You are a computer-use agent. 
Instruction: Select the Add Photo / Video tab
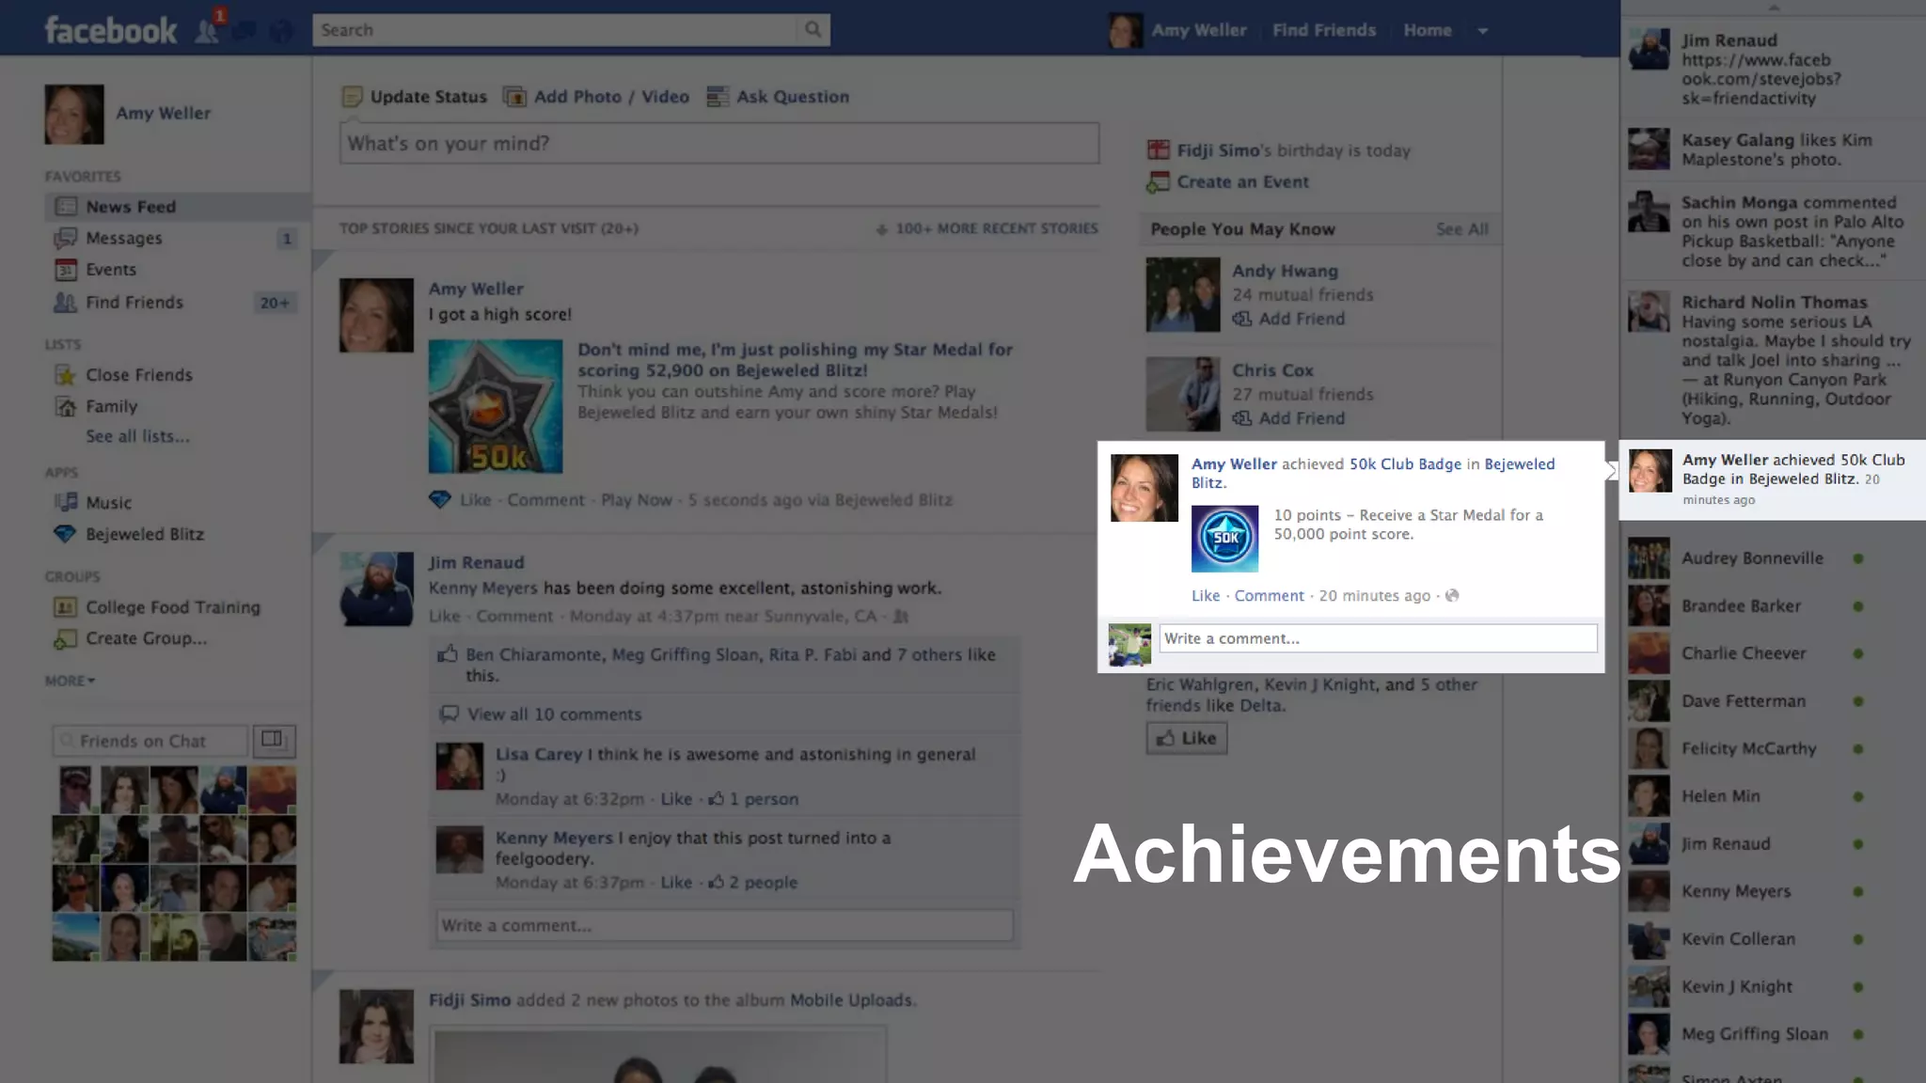pyautogui.click(x=596, y=97)
